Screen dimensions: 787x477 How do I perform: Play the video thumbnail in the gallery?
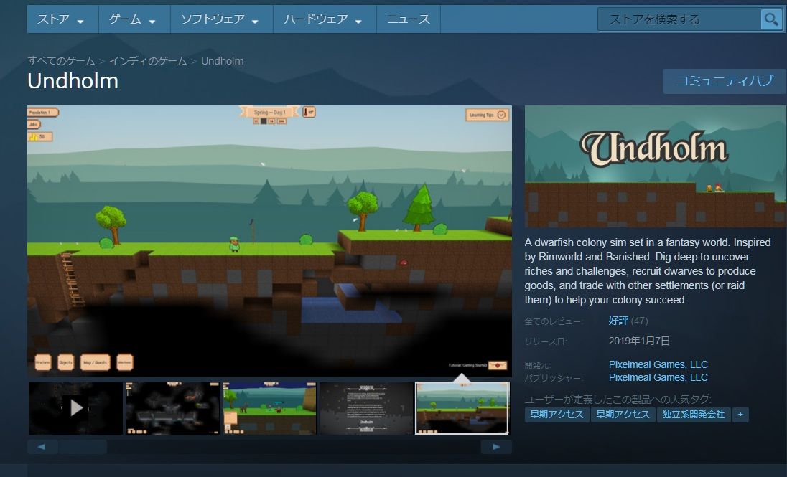click(76, 408)
